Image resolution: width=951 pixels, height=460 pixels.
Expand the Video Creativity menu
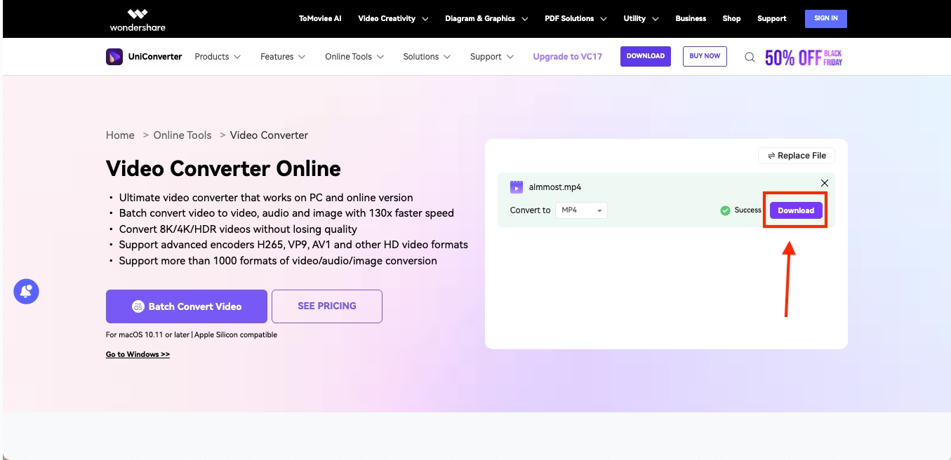click(387, 18)
